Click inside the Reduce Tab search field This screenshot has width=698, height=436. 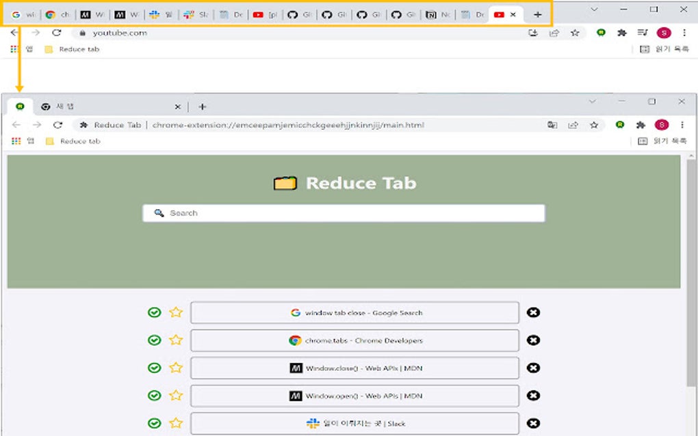click(x=342, y=213)
